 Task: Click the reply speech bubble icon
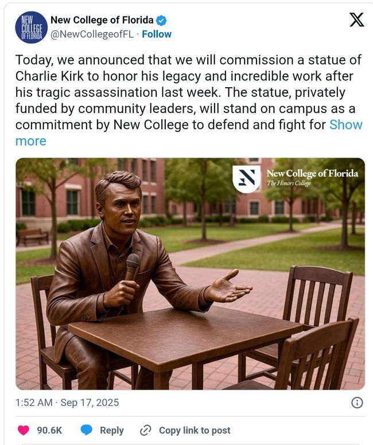coord(87,430)
